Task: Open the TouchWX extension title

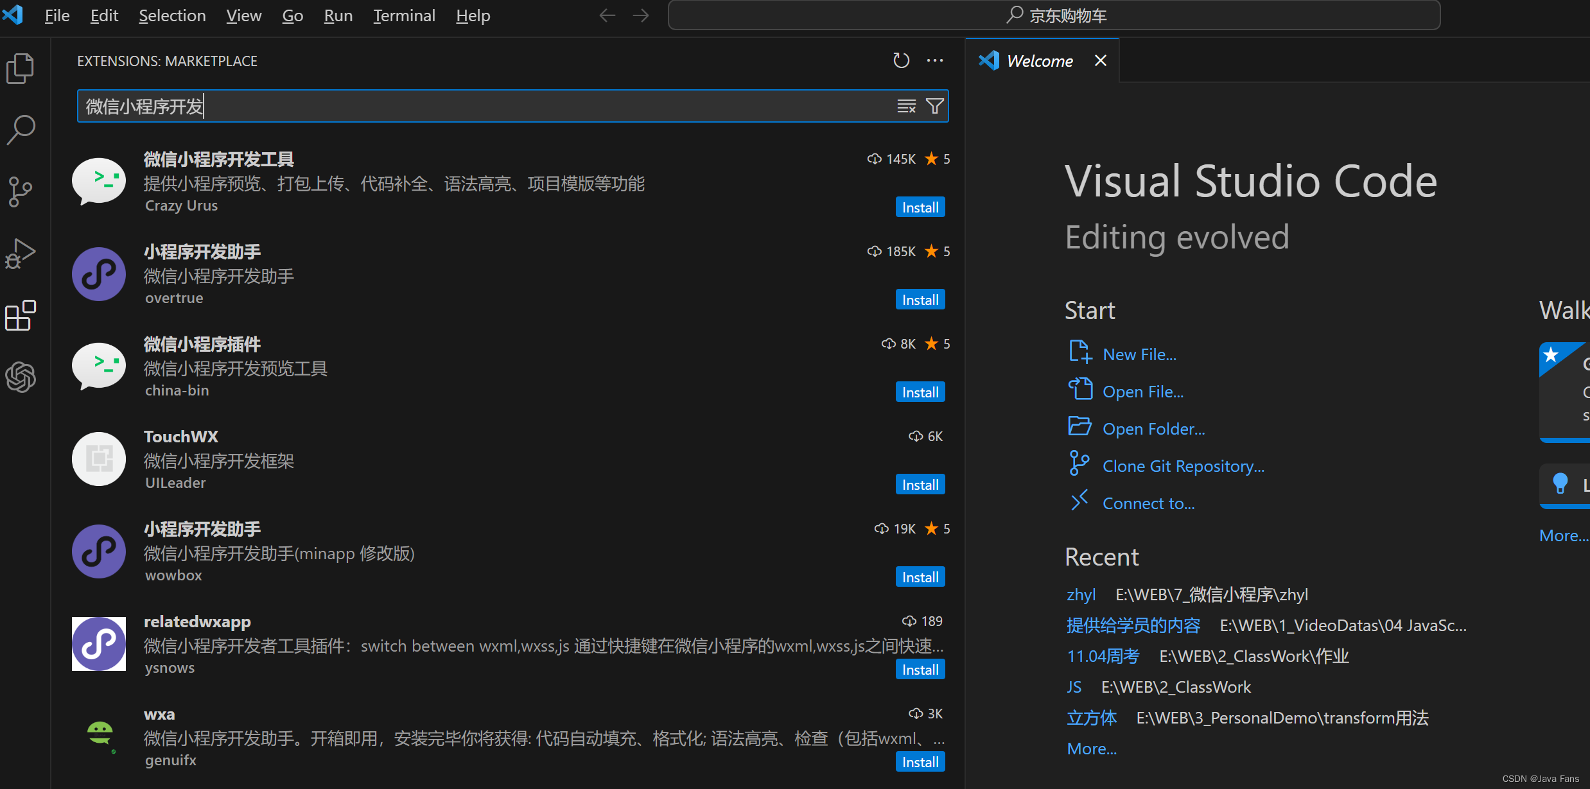Action: (x=181, y=437)
